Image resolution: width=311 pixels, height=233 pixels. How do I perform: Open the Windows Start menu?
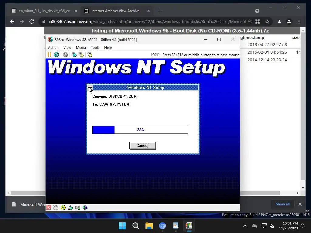[122, 226]
